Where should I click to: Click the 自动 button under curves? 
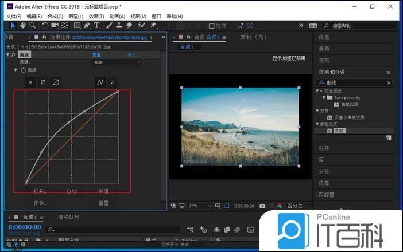tap(72, 191)
